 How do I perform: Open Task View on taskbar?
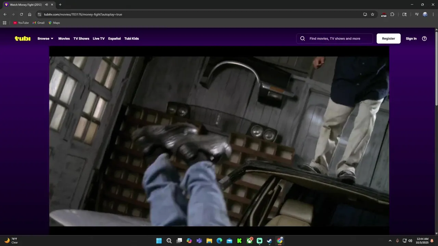point(179,241)
